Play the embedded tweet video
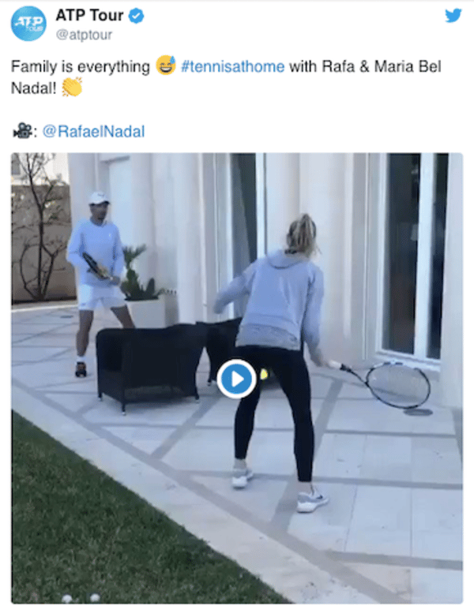474x613 pixels. (x=236, y=379)
